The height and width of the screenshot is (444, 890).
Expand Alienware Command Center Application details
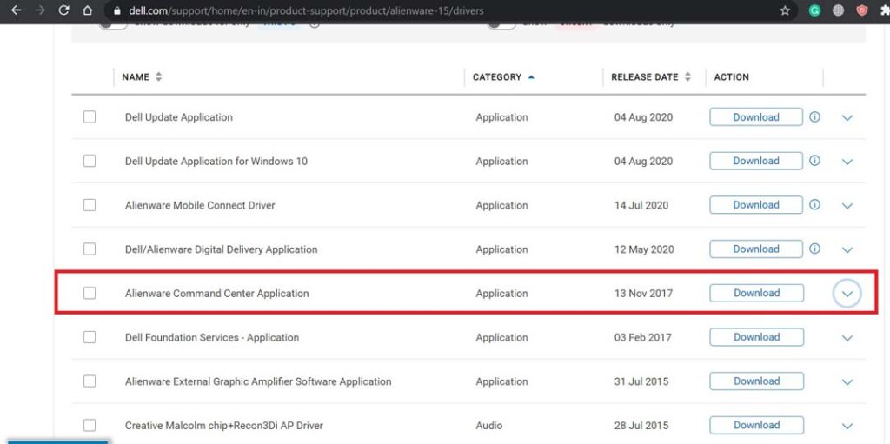click(847, 295)
